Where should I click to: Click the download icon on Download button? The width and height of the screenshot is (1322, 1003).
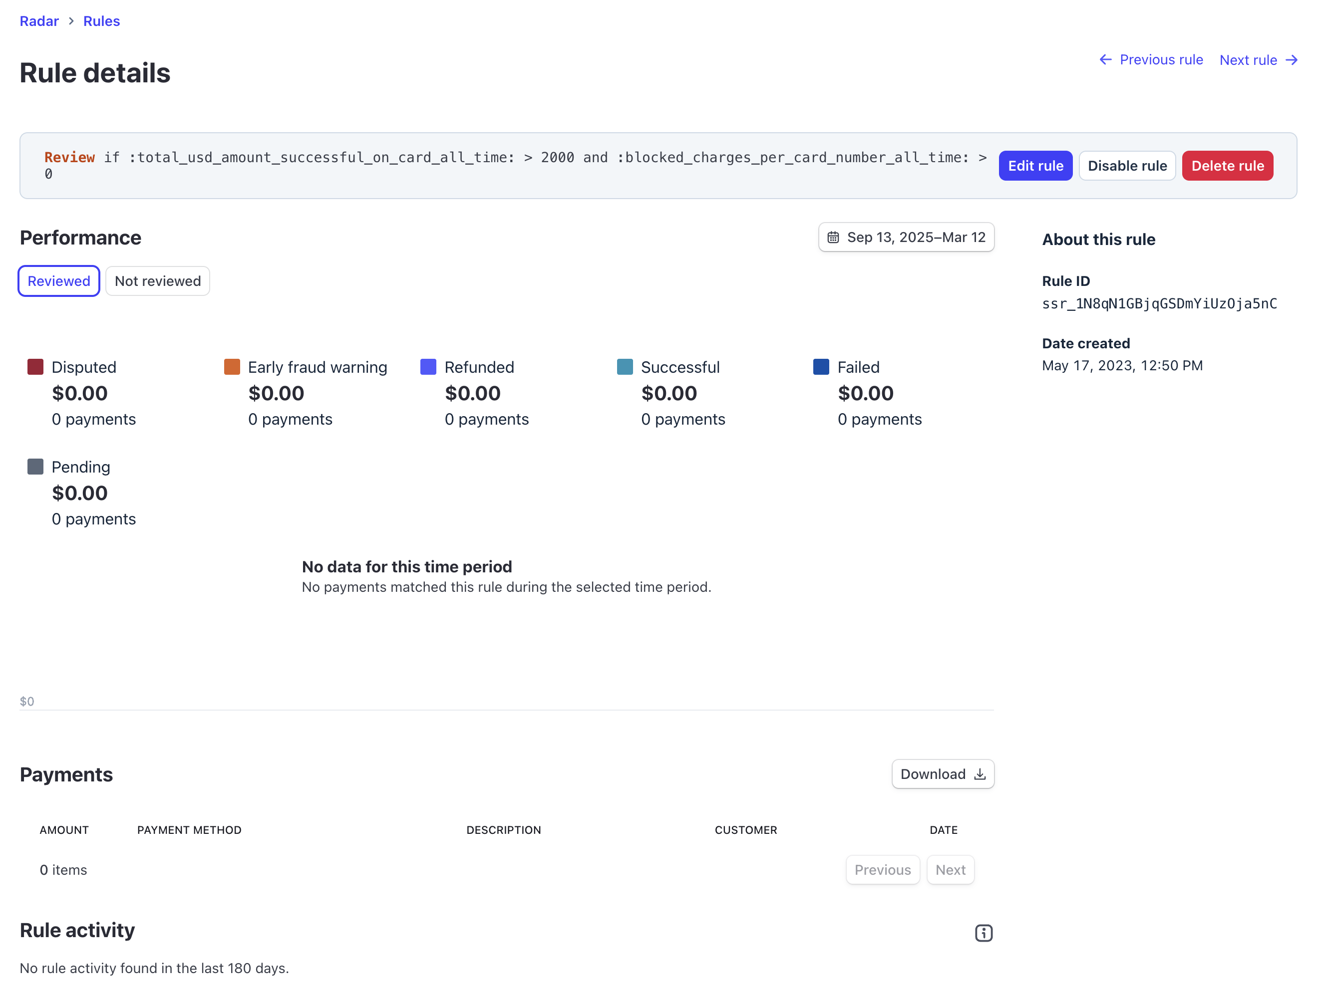click(x=980, y=773)
